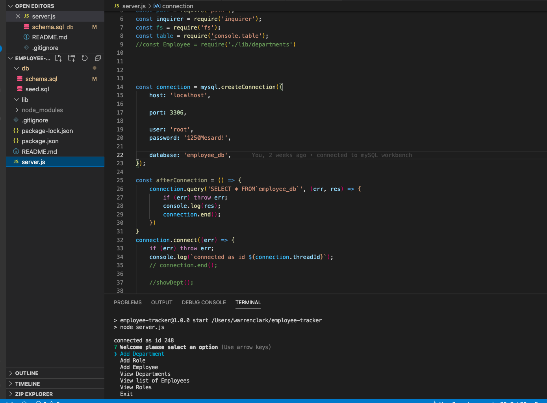Expand the node_modules folder

click(x=17, y=110)
